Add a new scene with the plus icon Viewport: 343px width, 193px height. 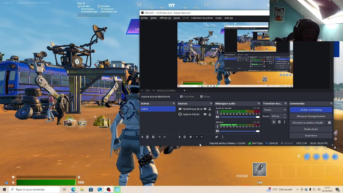142,137
